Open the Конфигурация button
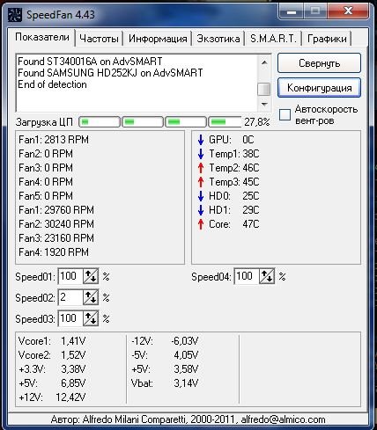 tap(319, 88)
